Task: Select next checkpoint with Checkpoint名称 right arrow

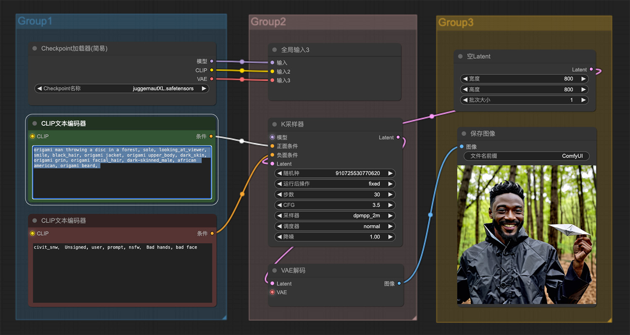Action: coord(204,88)
